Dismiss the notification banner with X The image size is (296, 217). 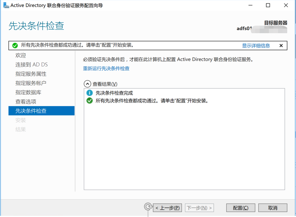click(281, 45)
